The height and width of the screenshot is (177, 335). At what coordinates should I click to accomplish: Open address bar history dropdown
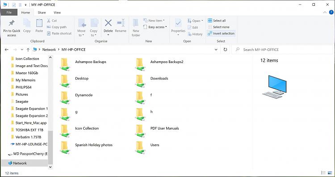(216, 50)
